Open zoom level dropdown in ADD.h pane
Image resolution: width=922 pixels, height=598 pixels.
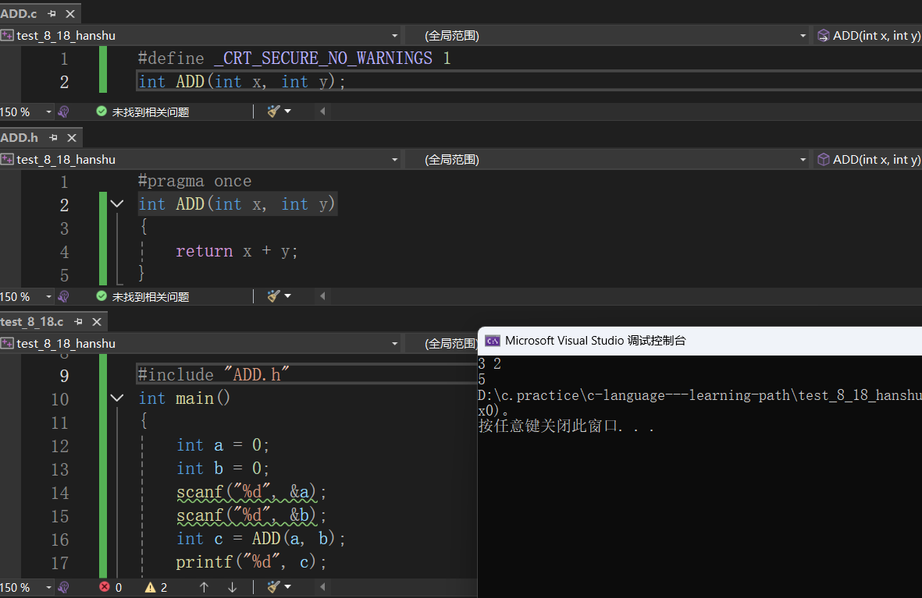[49, 296]
